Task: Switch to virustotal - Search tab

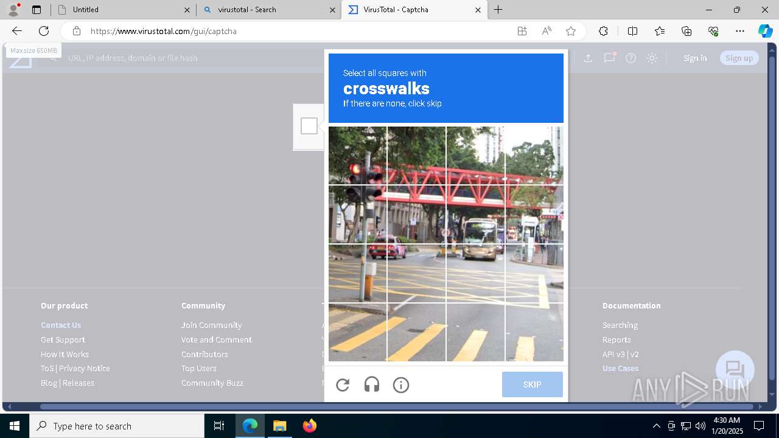Action: pos(268,10)
